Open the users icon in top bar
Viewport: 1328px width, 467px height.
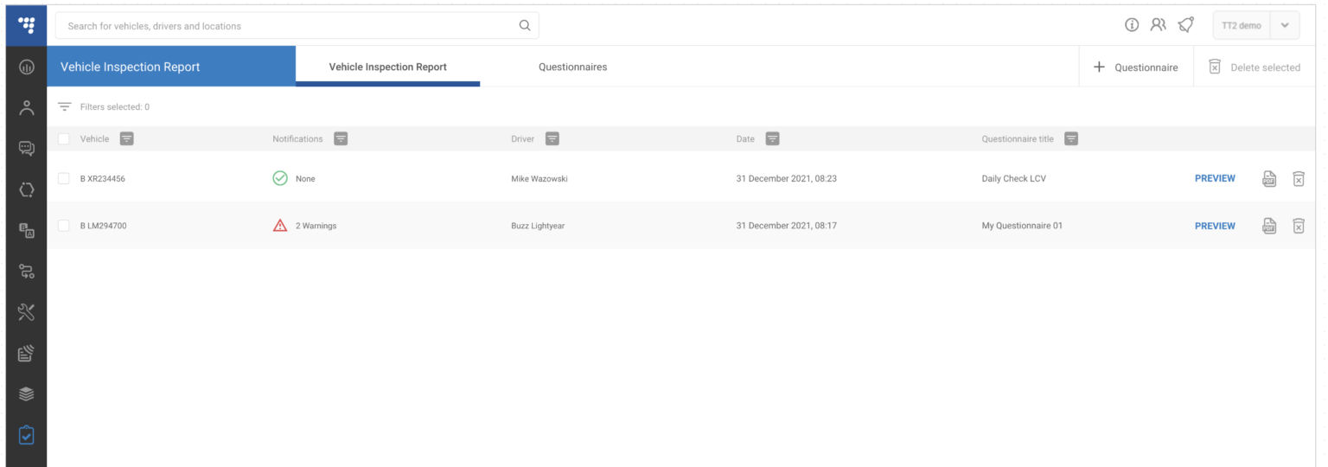pos(1159,25)
